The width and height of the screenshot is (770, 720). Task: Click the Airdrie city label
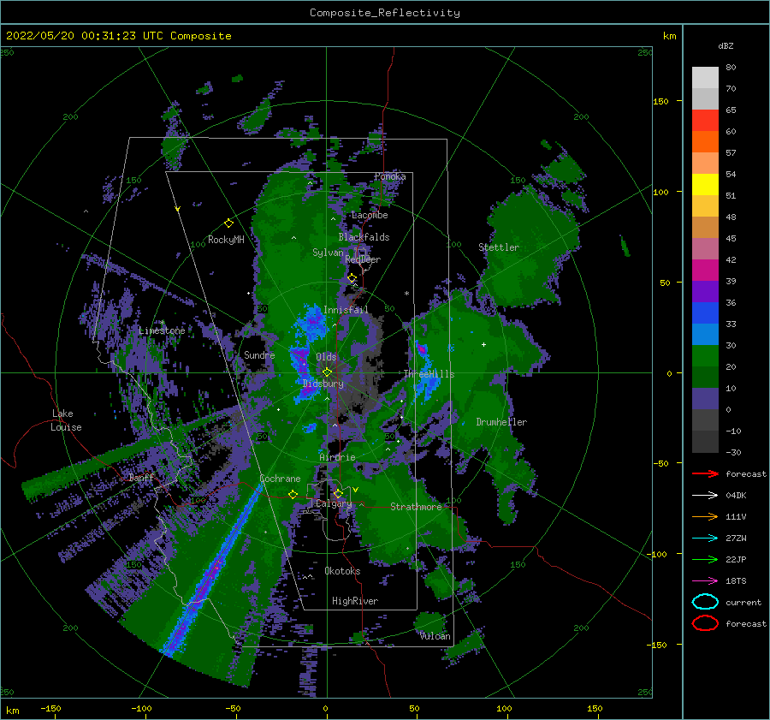pyautogui.click(x=337, y=457)
